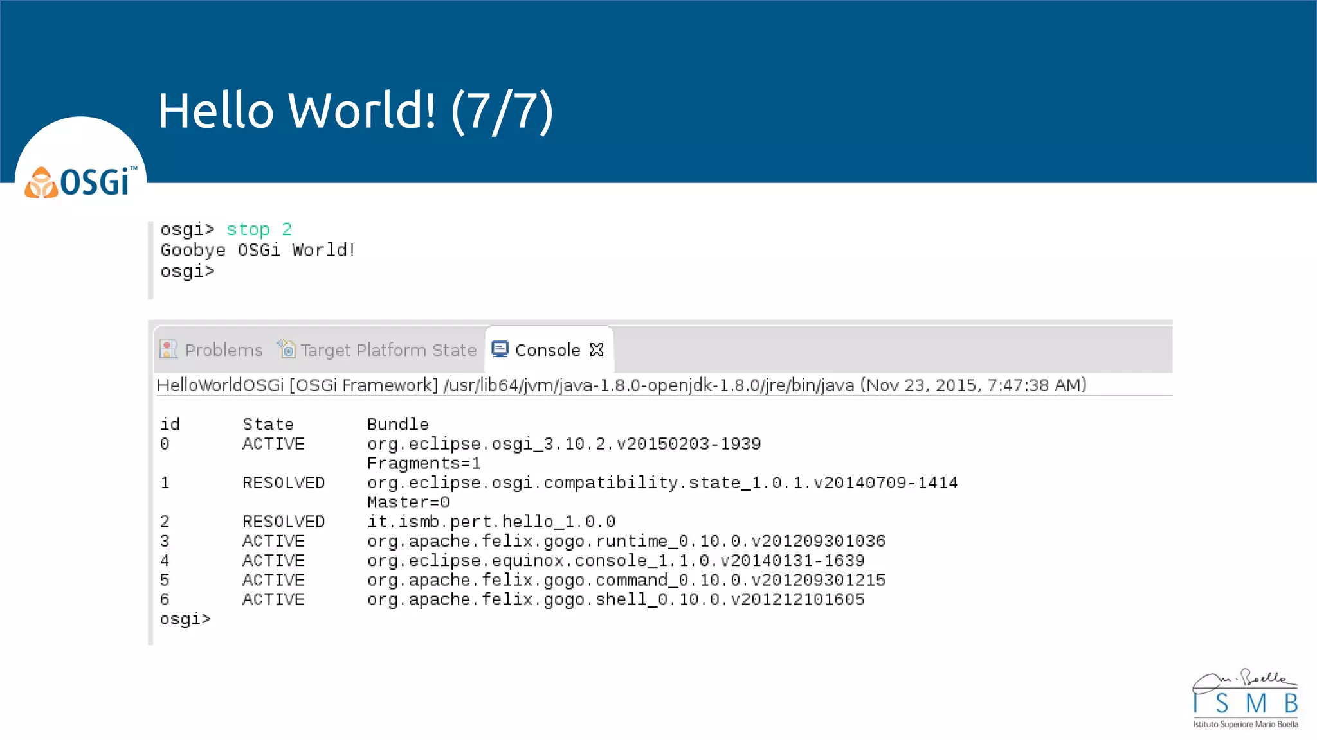Click the ISMB logo
This screenshot has width=1317, height=740.
tap(1246, 698)
